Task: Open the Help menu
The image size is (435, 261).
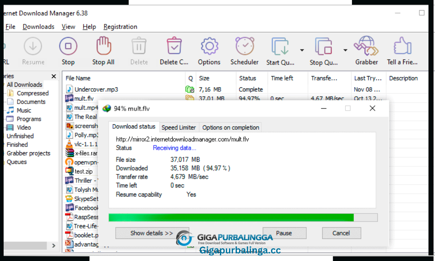Action: [x=89, y=27]
